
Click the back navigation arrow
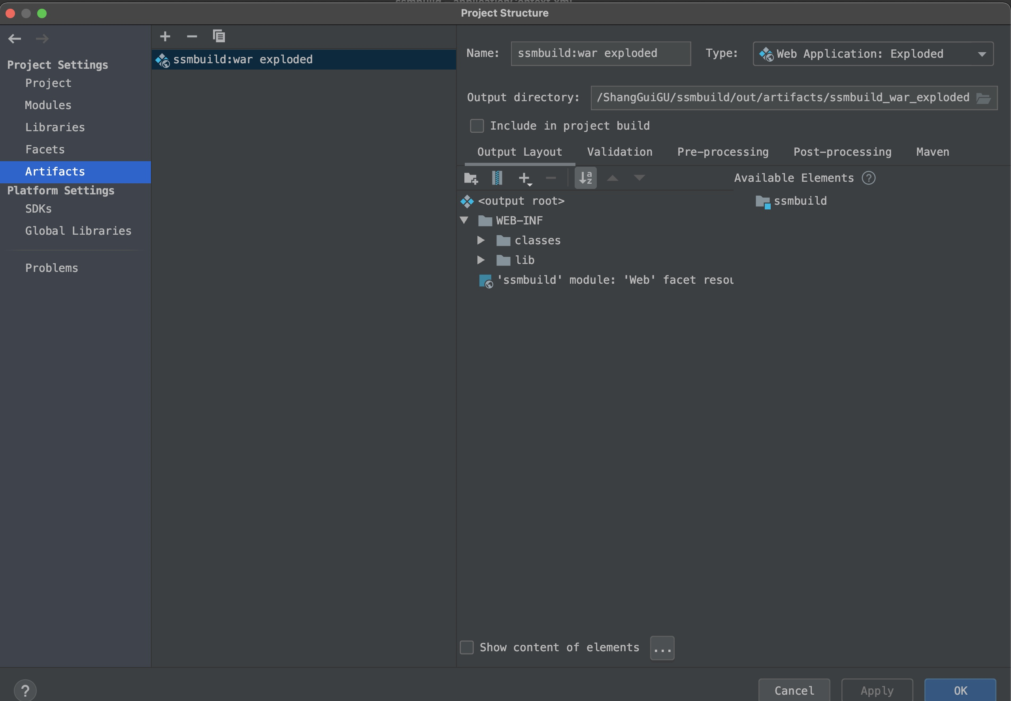point(15,39)
